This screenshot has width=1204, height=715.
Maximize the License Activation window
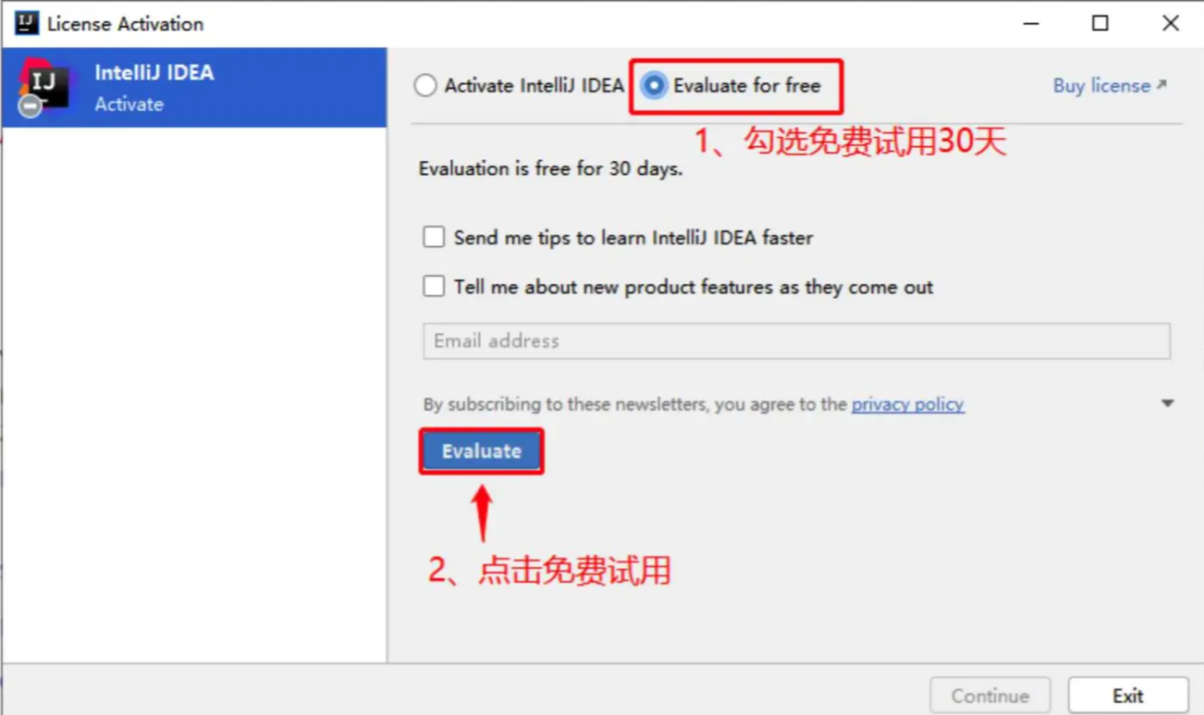click(x=1100, y=23)
